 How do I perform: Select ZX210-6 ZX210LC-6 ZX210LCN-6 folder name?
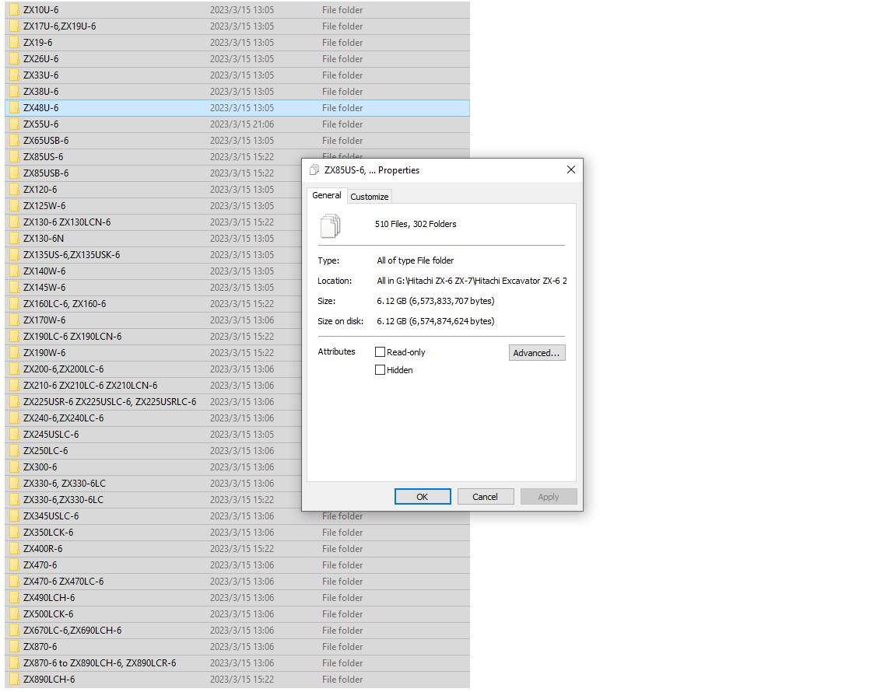click(90, 385)
